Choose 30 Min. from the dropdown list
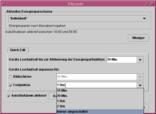 point(100,96)
